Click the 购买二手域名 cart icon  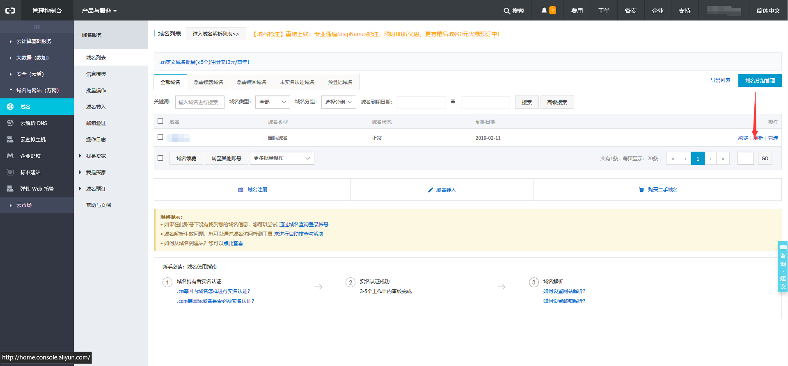click(641, 190)
